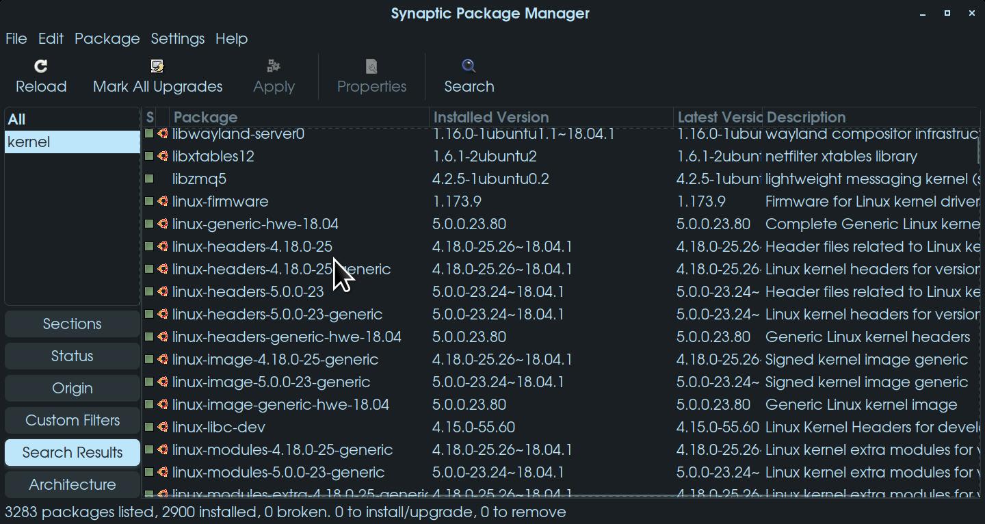Click the Ubuntu supported icon beside linux-firmware

(x=163, y=202)
